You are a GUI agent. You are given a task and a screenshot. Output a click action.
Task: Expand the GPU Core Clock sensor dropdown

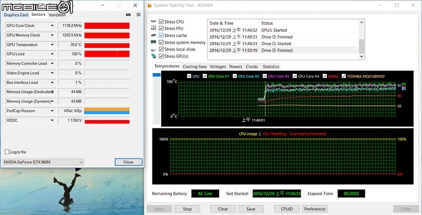coord(52,26)
